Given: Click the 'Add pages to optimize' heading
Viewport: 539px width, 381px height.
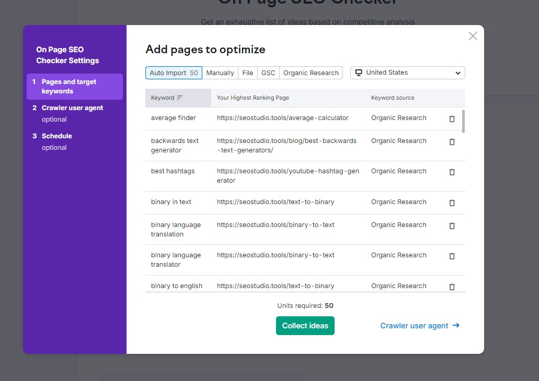Looking at the screenshot, I should tap(205, 50).
